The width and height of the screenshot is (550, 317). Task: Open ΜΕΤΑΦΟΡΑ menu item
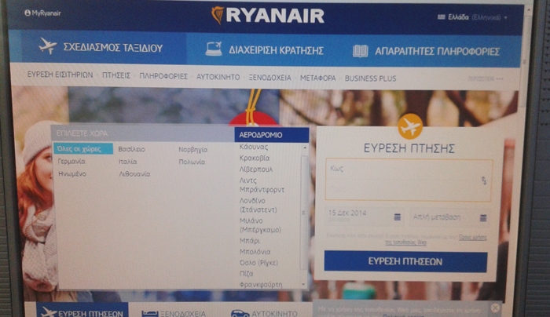[317, 78]
